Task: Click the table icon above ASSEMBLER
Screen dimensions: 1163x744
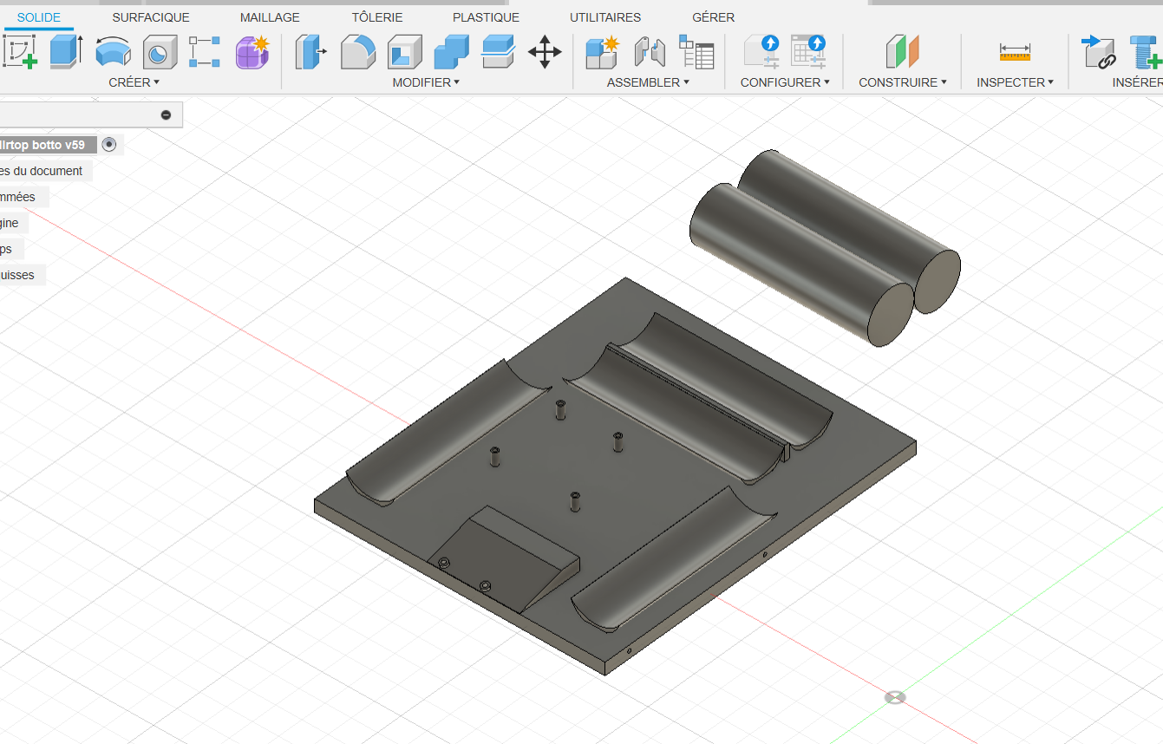Action: (x=696, y=52)
